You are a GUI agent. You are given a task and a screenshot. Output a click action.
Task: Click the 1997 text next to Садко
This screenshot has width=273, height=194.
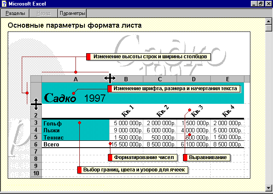tap(95, 98)
